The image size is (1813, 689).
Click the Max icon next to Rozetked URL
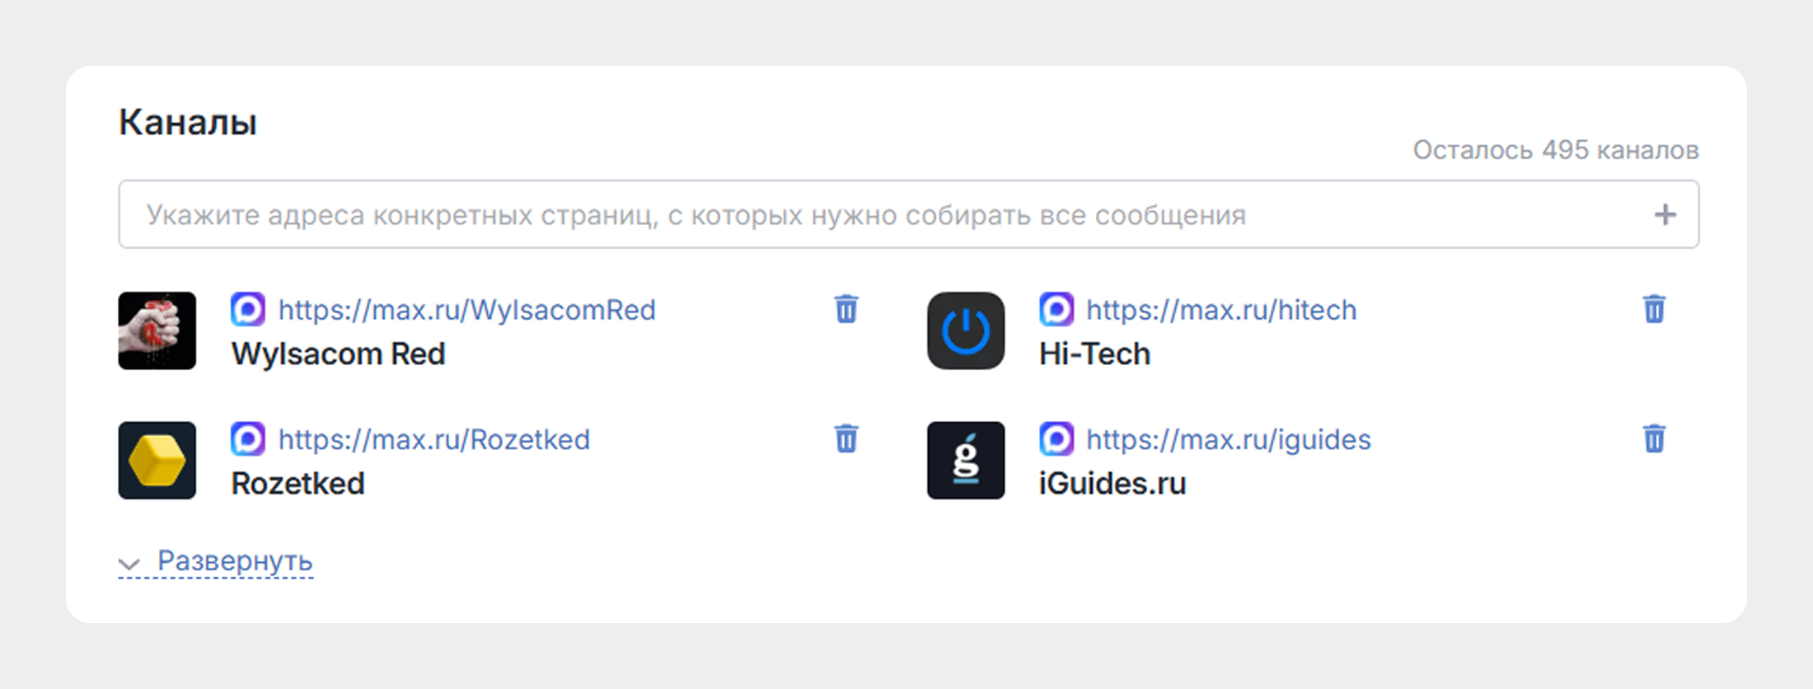coord(248,438)
